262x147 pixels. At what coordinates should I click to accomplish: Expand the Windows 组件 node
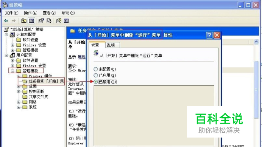[x=19, y=76]
